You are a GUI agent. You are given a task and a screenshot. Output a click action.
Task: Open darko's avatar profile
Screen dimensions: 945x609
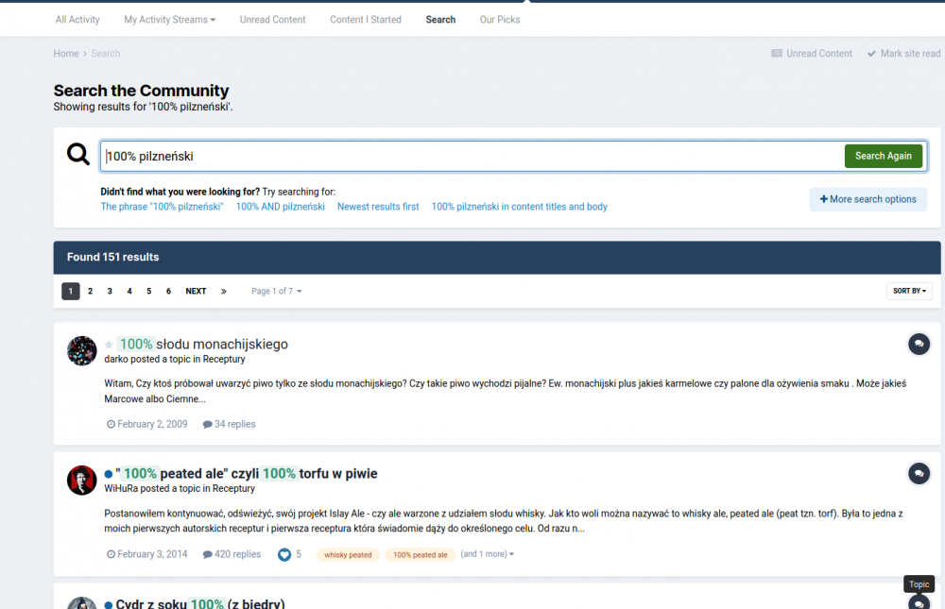[82, 350]
